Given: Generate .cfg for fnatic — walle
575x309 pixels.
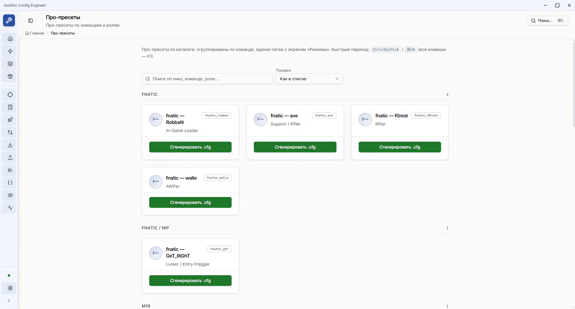Looking at the screenshot, I should 190,202.
